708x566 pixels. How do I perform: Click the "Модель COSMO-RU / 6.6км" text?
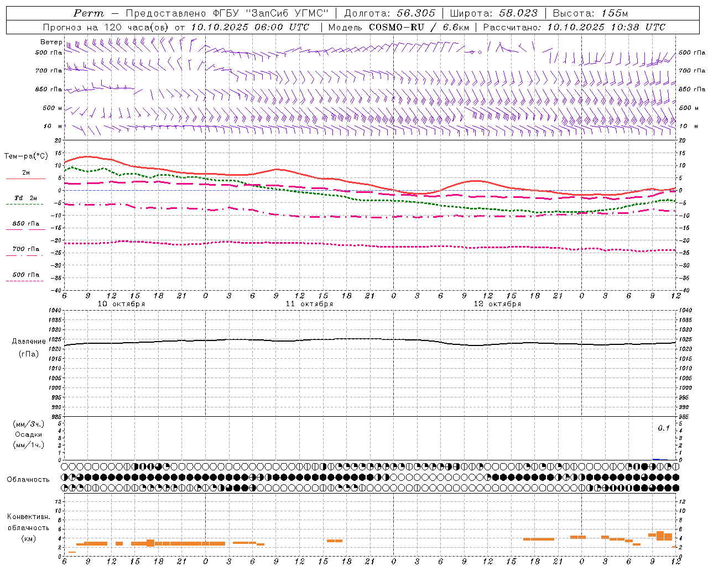(399, 27)
